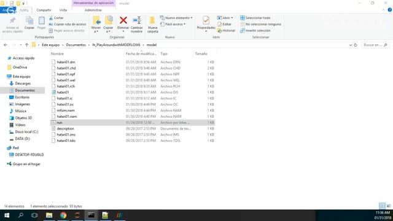Viewport: 393px width, 221px height.
Task: Select the hatari01.chd file
Action: tap(133, 68)
